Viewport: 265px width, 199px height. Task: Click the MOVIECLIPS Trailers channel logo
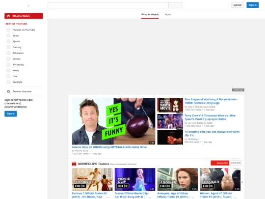pyautogui.click(x=74, y=164)
